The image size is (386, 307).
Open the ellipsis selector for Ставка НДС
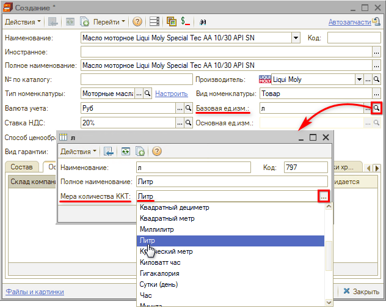[x=180, y=122]
